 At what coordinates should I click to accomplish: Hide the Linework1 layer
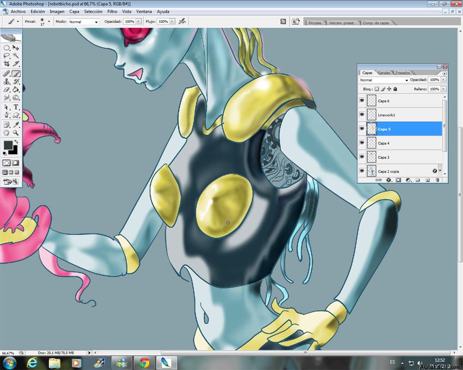(x=362, y=115)
